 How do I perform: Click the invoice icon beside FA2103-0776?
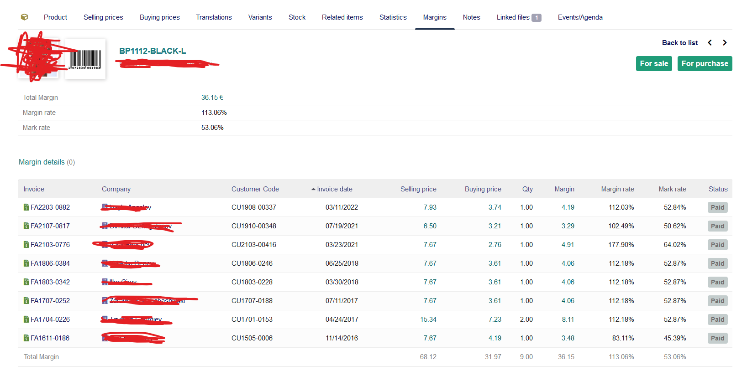26,245
